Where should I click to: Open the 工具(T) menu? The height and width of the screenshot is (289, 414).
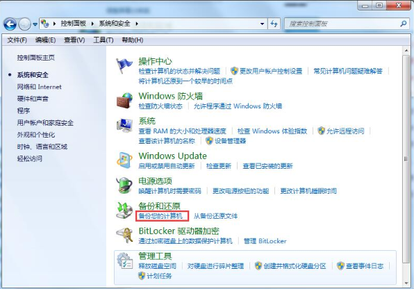coord(104,40)
